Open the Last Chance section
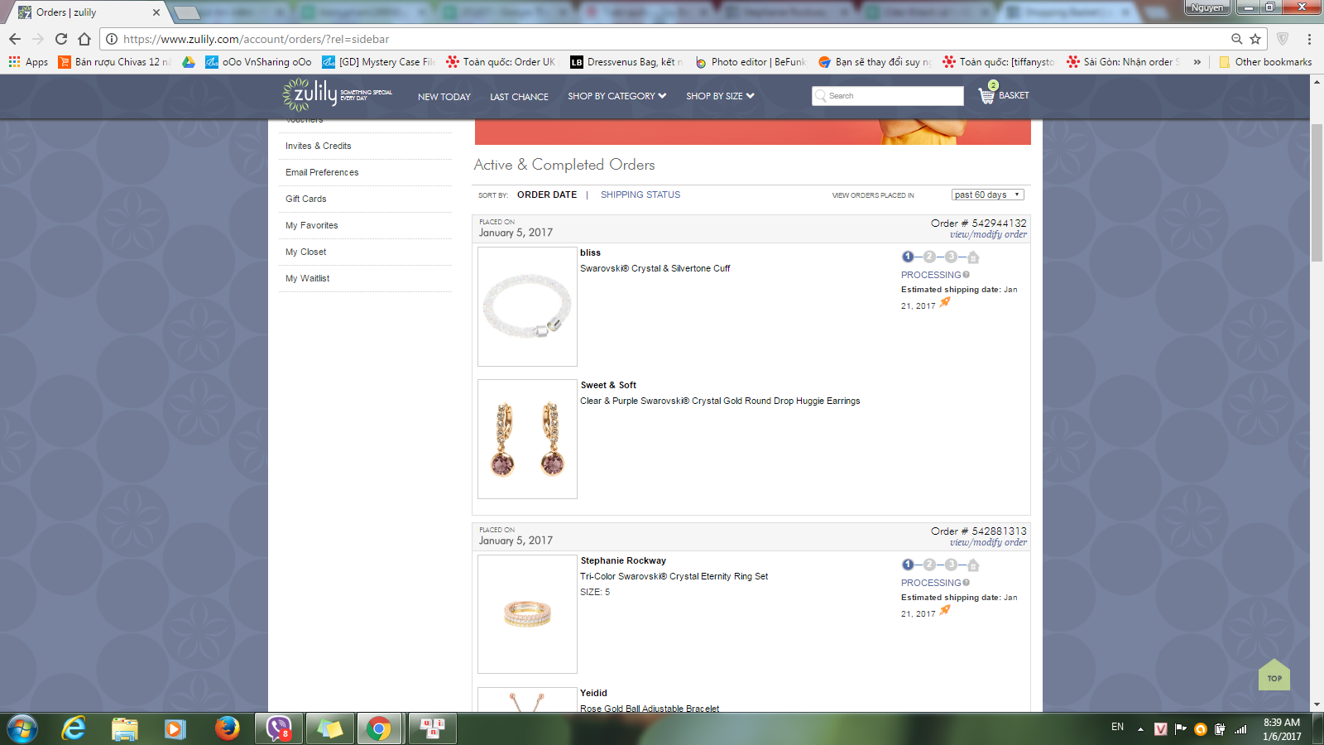1324x745 pixels. 519,97
